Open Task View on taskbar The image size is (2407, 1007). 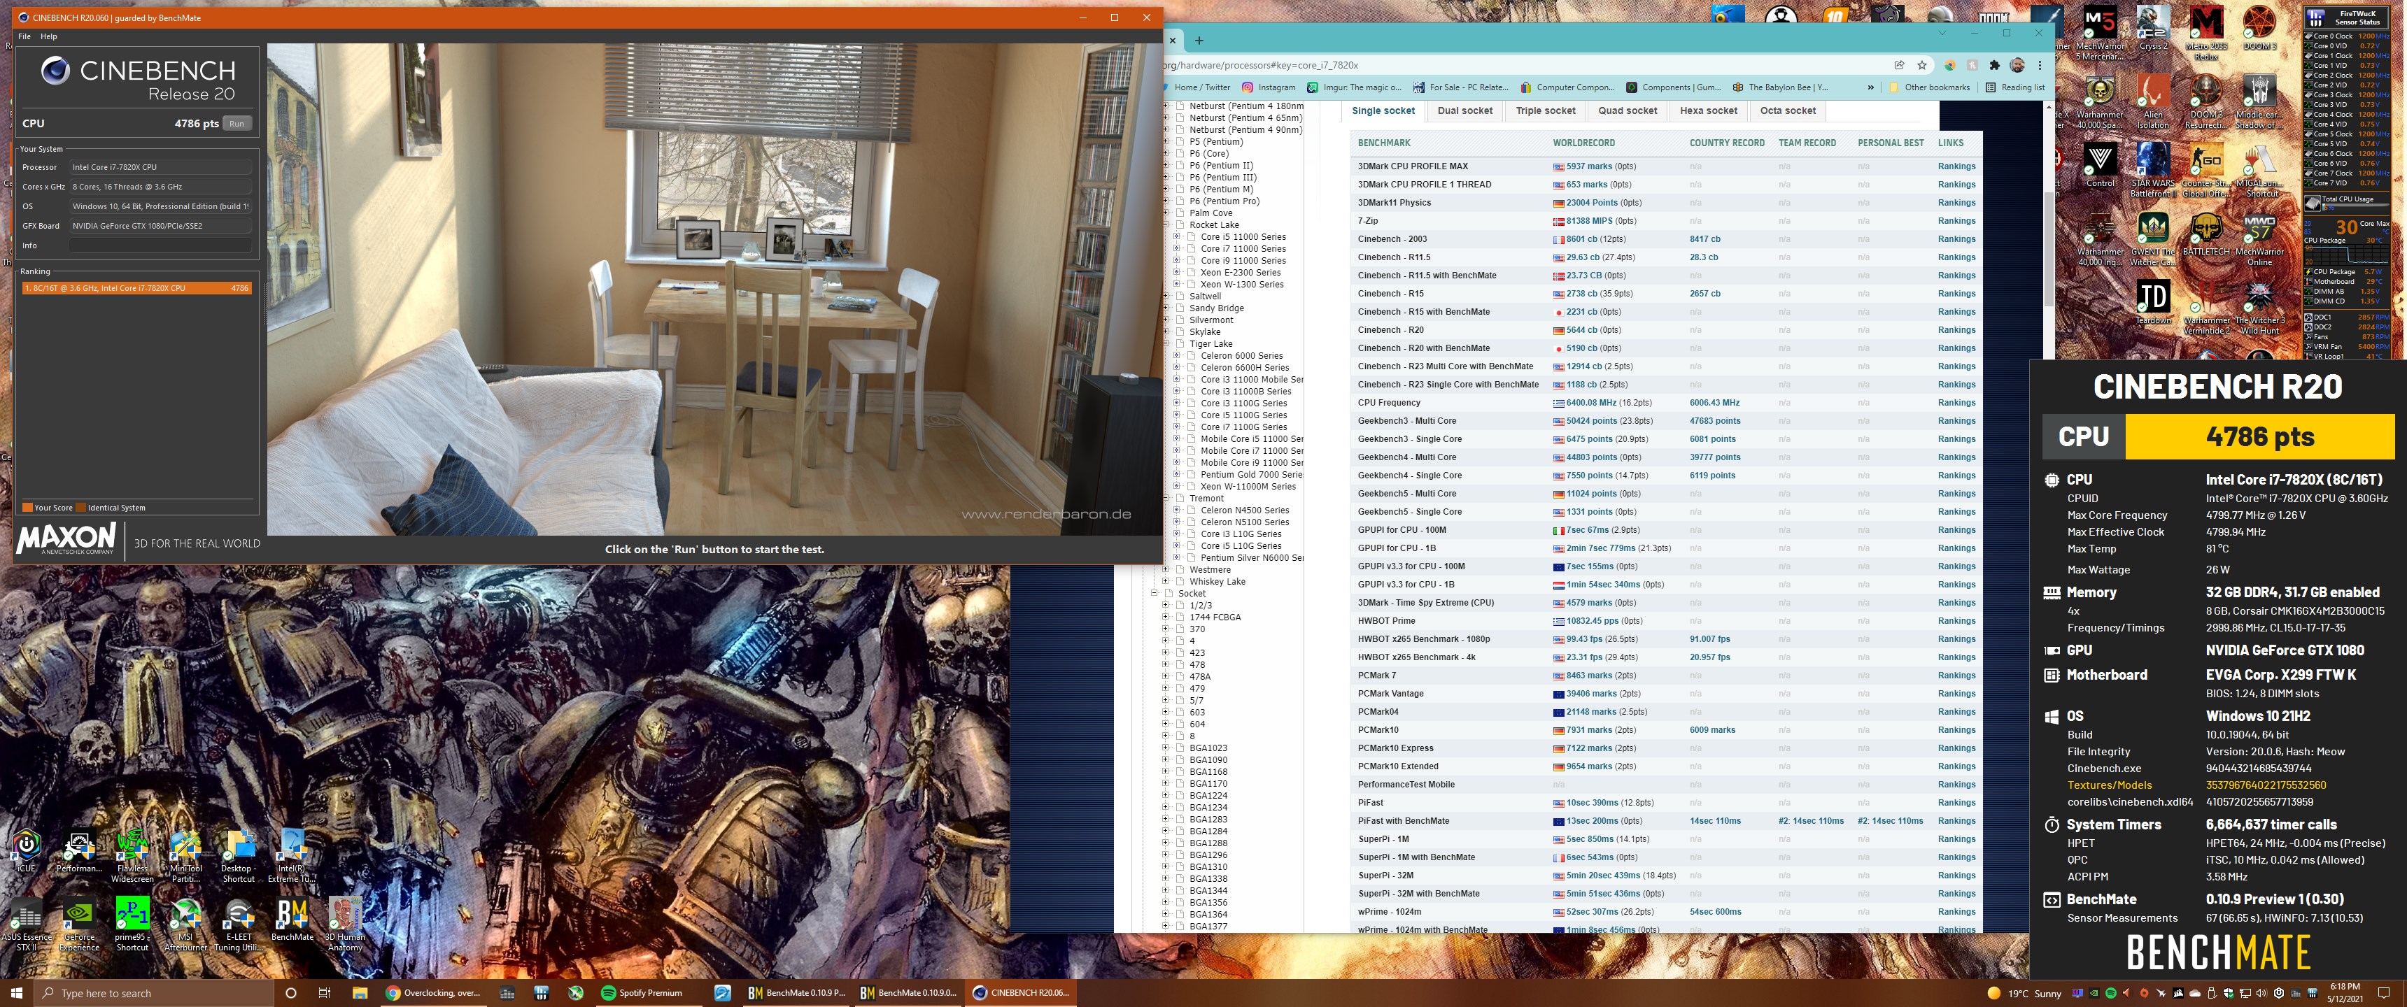(x=324, y=993)
